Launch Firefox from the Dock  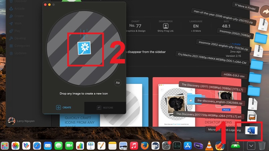coord(145,146)
